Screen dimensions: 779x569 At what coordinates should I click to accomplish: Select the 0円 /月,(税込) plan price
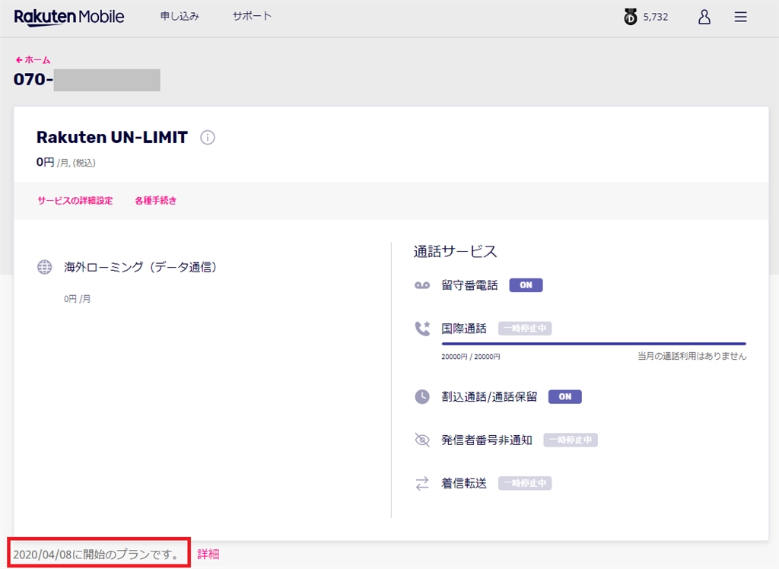point(65,162)
